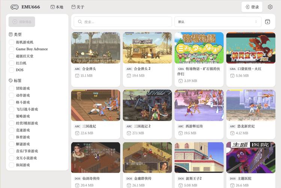Open the 恐龙新世纪 gameplay thumbnail
Image resolution: width=281 pixels, height=188 pixels.
(251, 105)
